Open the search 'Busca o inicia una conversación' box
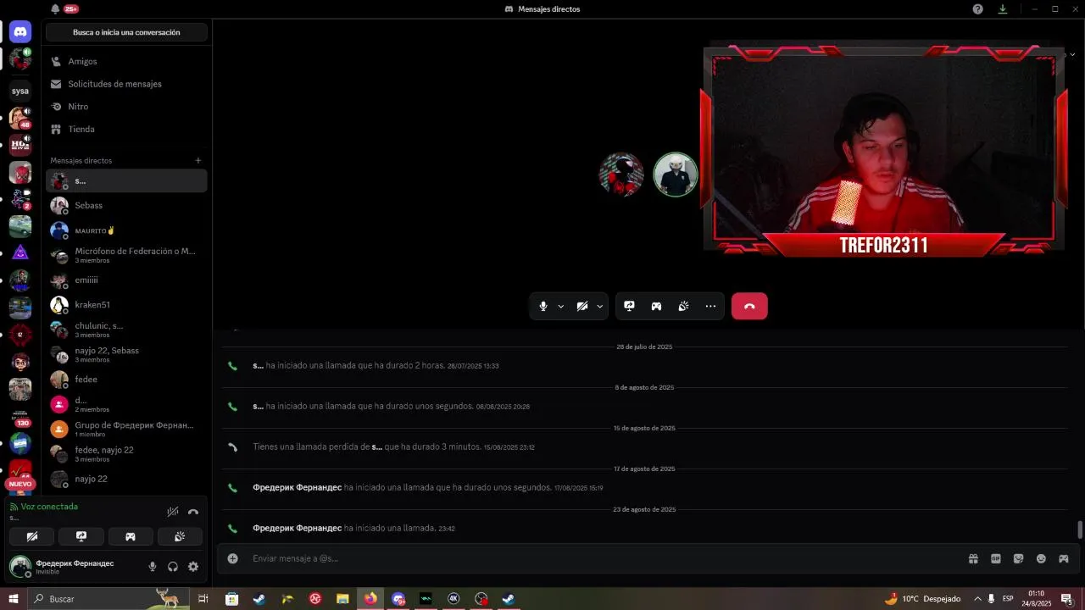 [x=126, y=32]
